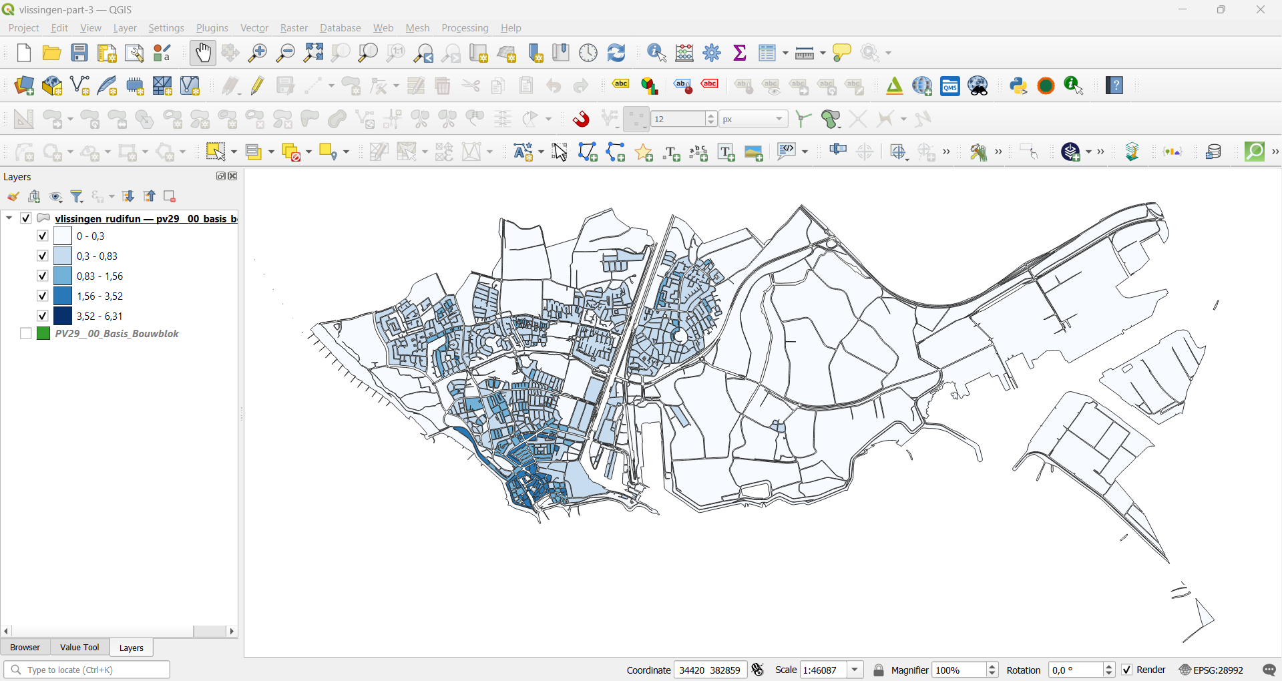This screenshot has width=1282, height=681.
Task: Open the Scale dropdown
Action: (855, 670)
